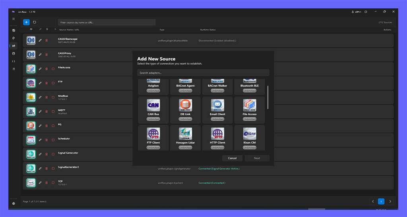Go to the next page
407x217 pixels.
(390, 201)
